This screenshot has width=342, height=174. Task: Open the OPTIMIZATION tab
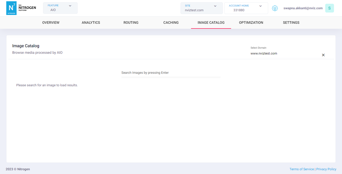click(x=251, y=22)
